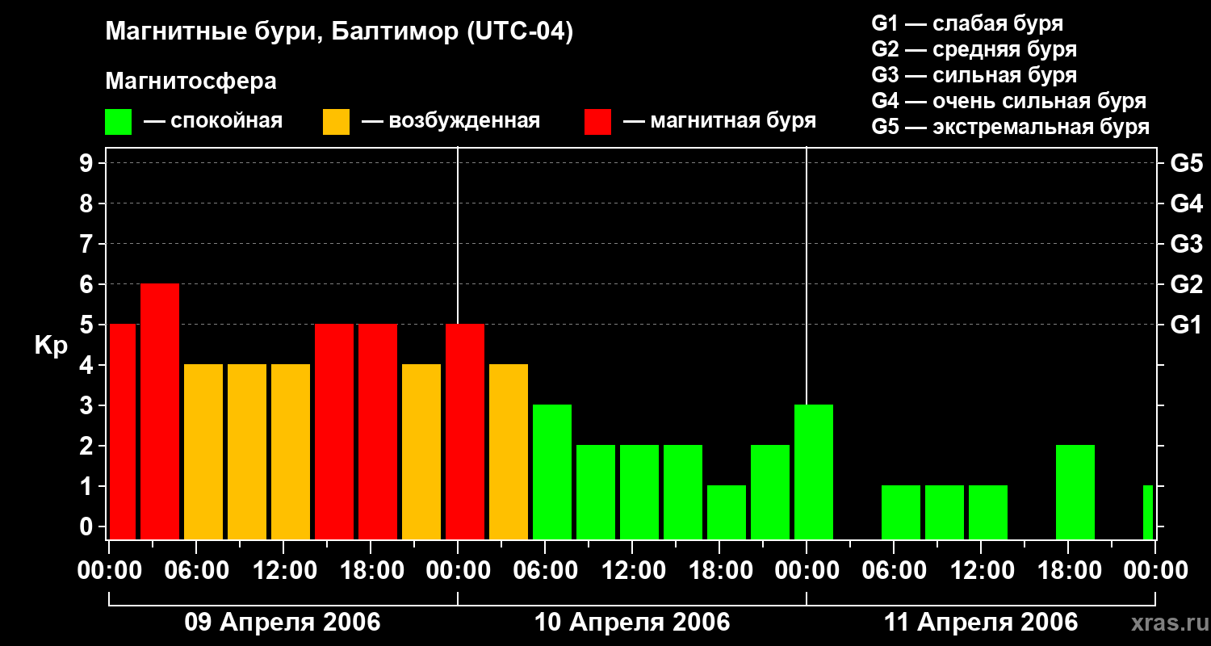Viewport: 1211px width, 646px height.
Task: Click the green Kp 3 bar at 06:00 on 10 Апреля
Action: point(552,472)
